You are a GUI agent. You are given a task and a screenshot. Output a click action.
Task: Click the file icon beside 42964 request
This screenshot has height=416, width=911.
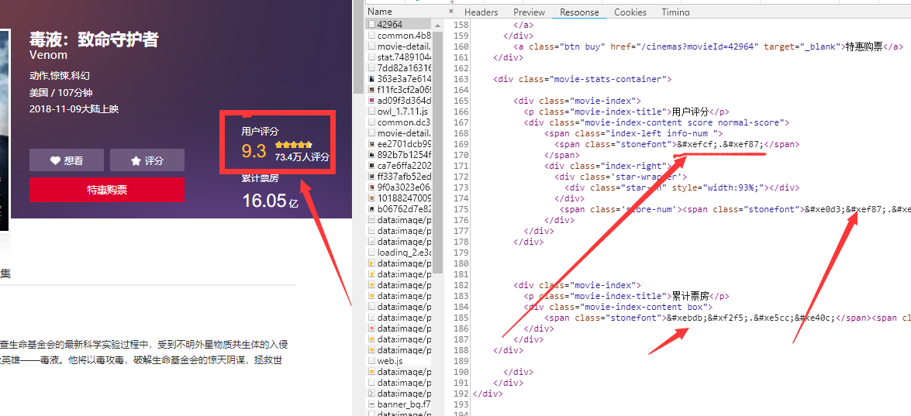[x=372, y=24]
